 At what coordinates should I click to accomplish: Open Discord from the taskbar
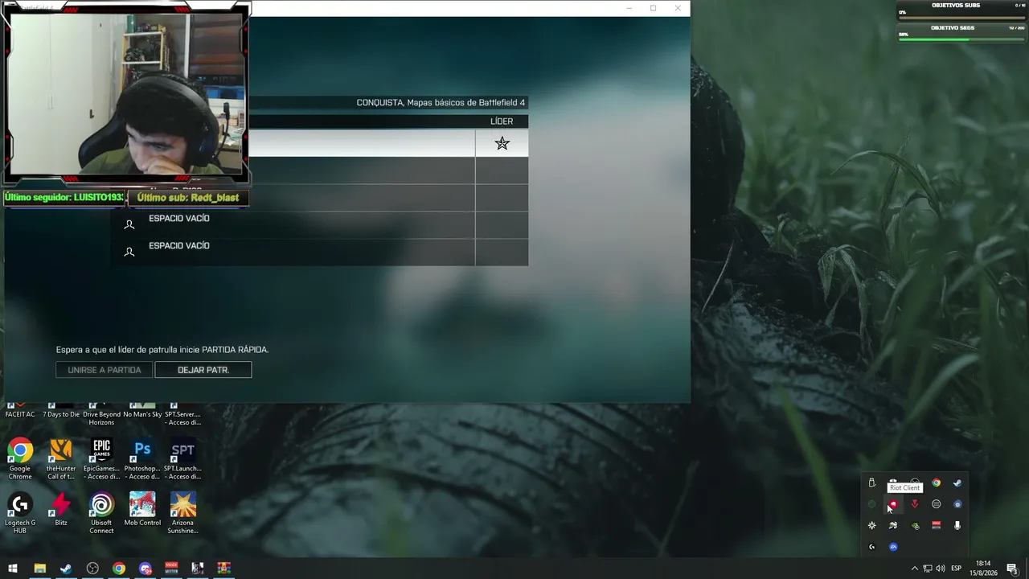click(x=146, y=569)
